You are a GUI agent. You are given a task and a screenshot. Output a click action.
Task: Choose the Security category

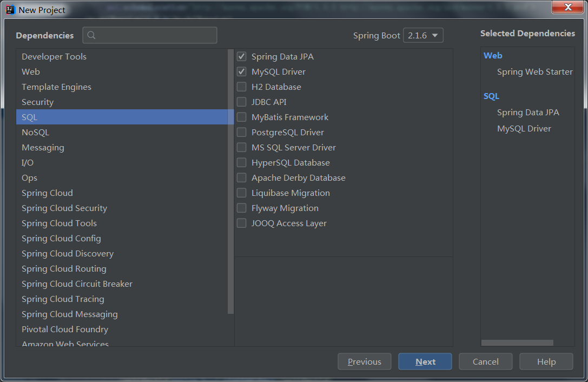[x=122, y=102]
